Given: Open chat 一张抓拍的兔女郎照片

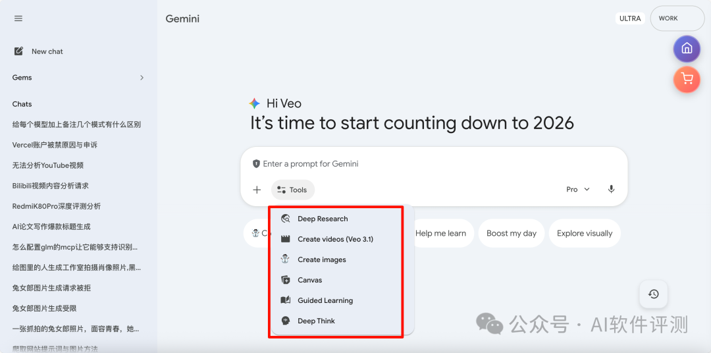Looking at the screenshot, I should pyautogui.click(x=76, y=329).
